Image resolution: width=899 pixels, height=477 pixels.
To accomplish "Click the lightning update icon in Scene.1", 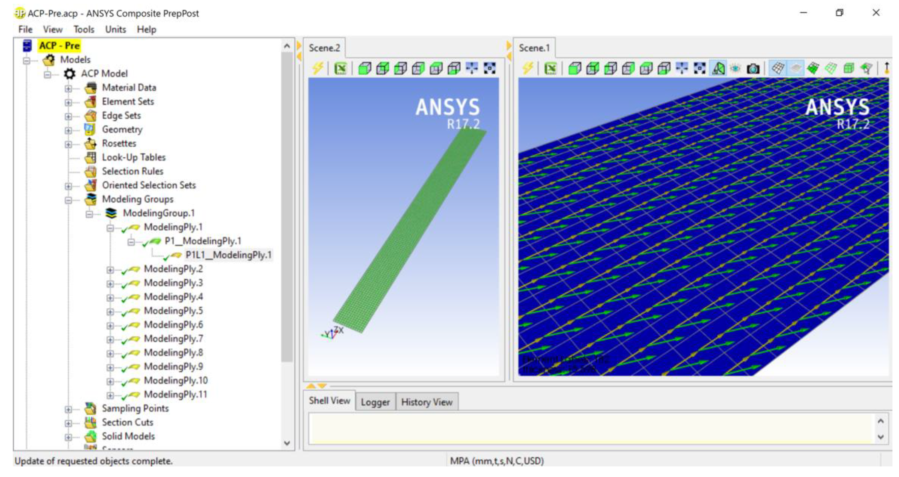I will point(527,68).
